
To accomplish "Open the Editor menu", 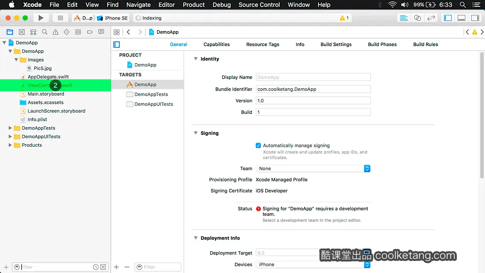I will [x=167, y=5].
